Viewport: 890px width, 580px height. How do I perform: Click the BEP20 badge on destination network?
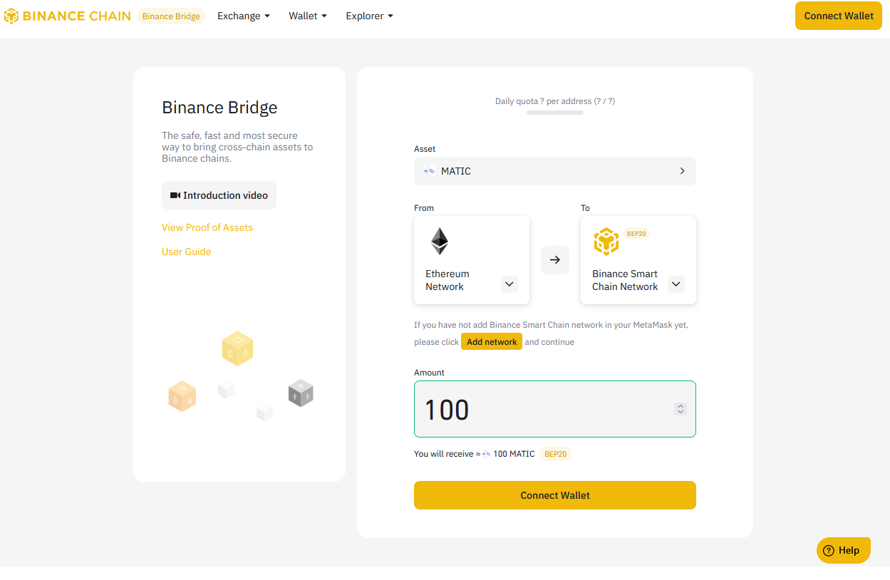click(636, 234)
